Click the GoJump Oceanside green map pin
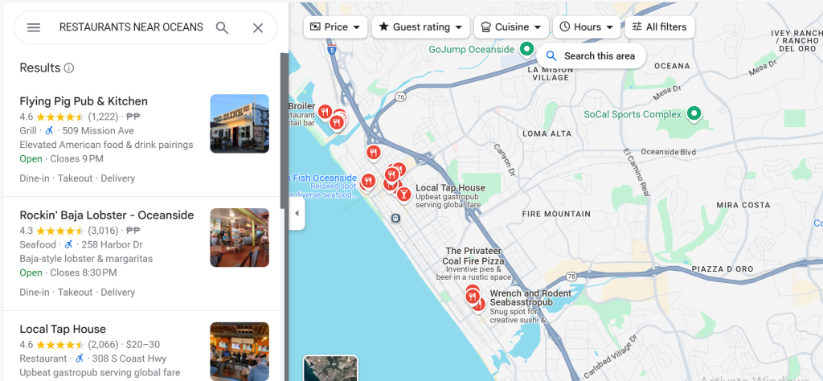 (526, 49)
